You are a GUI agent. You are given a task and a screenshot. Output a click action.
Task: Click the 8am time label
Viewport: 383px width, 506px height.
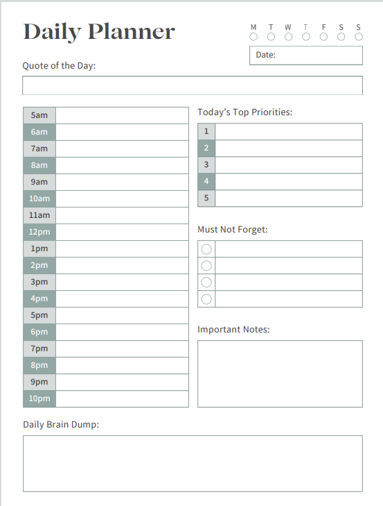(39, 165)
